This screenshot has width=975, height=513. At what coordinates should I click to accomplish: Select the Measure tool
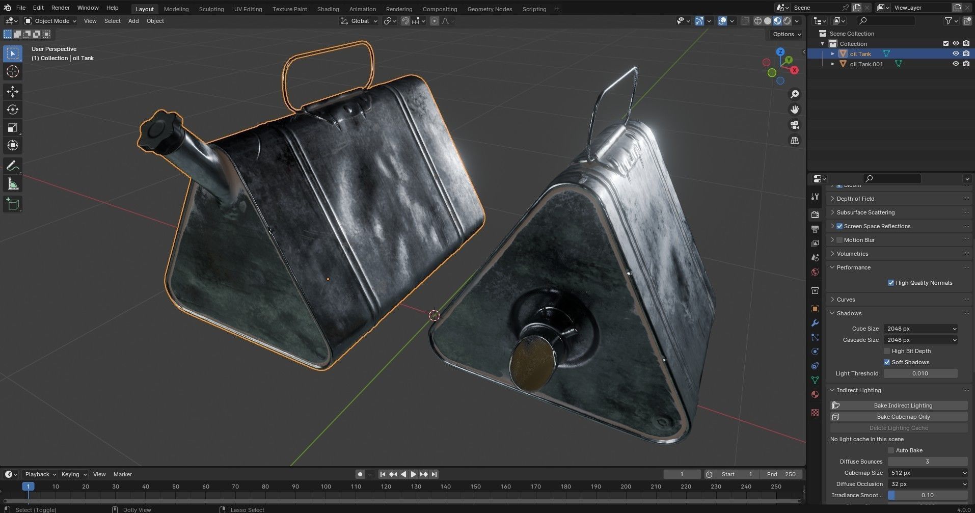coord(13,184)
